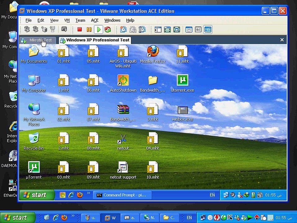Toggle the sidebar view icon in toolbar

click(x=158, y=29)
